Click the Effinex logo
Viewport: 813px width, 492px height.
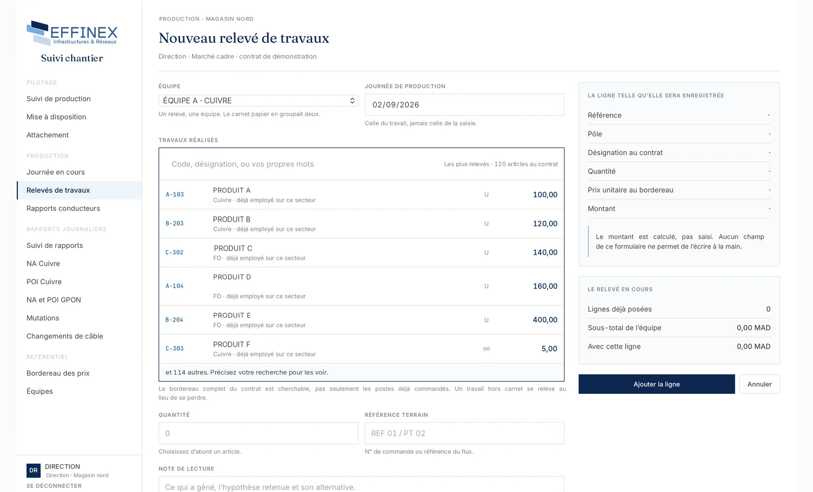coord(72,33)
